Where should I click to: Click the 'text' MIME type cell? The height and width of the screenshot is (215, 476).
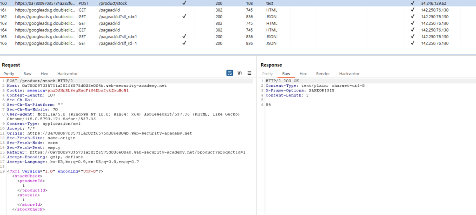270,3
